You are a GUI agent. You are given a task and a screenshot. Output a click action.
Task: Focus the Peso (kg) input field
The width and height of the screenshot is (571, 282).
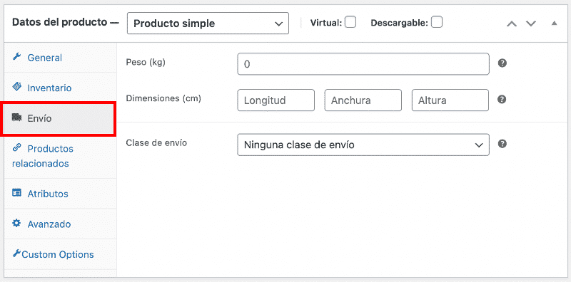(363, 64)
